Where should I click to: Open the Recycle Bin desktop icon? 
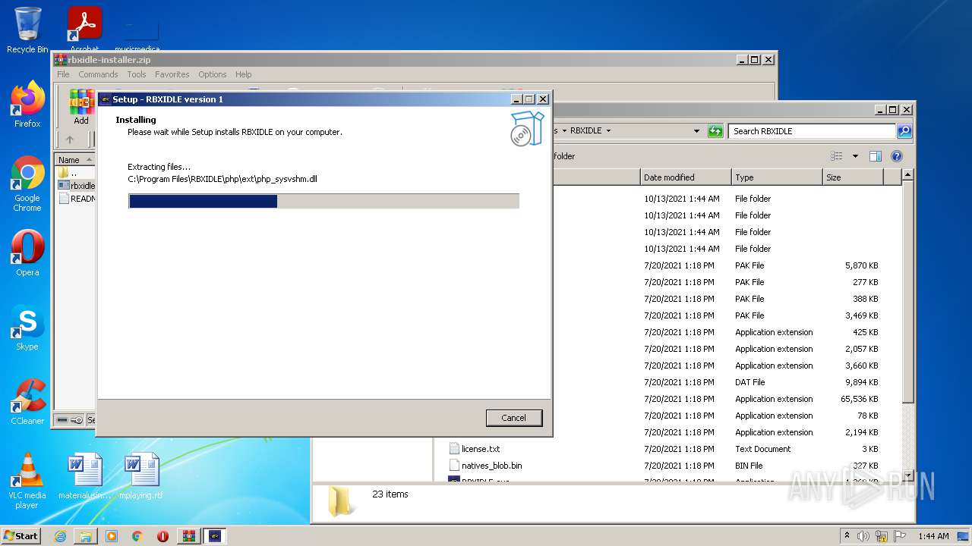[x=27, y=30]
